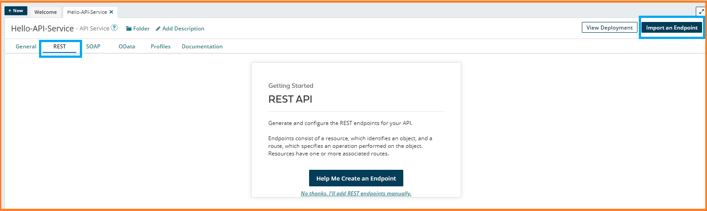Go to the Profiles tab
The height and width of the screenshot is (211, 707).
click(x=161, y=47)
